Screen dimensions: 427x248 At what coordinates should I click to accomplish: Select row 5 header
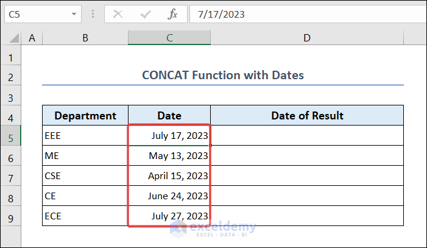pos(10,136)
